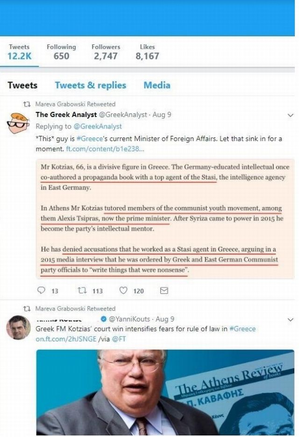Switch to Tweets & replies tab
Screen dimensions: 299x437
click(91, 85)
